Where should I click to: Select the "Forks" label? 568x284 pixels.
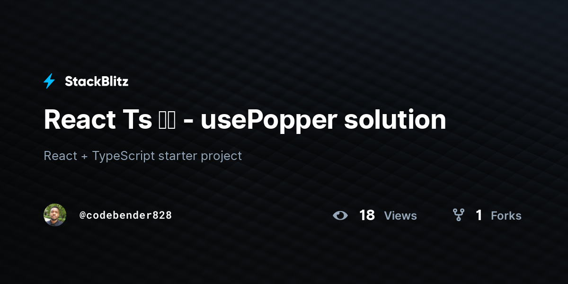tap(506, 215)
